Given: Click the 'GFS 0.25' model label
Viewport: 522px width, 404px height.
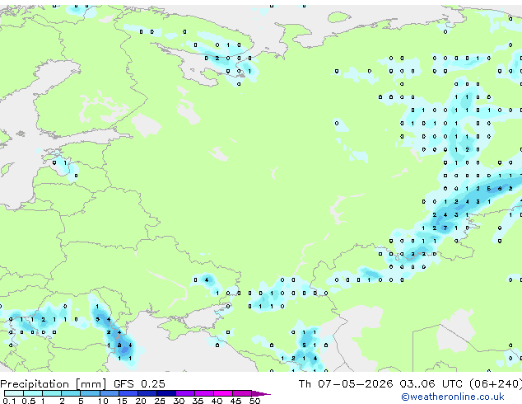Looking at the screenshot, I should 139,384.
